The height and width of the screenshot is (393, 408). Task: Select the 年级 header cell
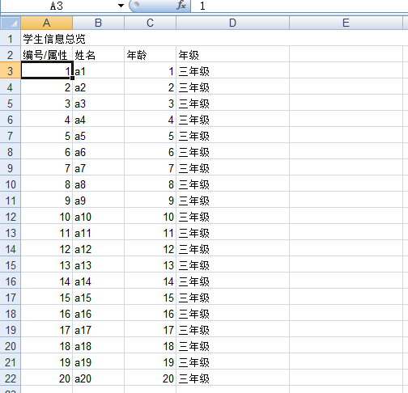pos(233,55)
